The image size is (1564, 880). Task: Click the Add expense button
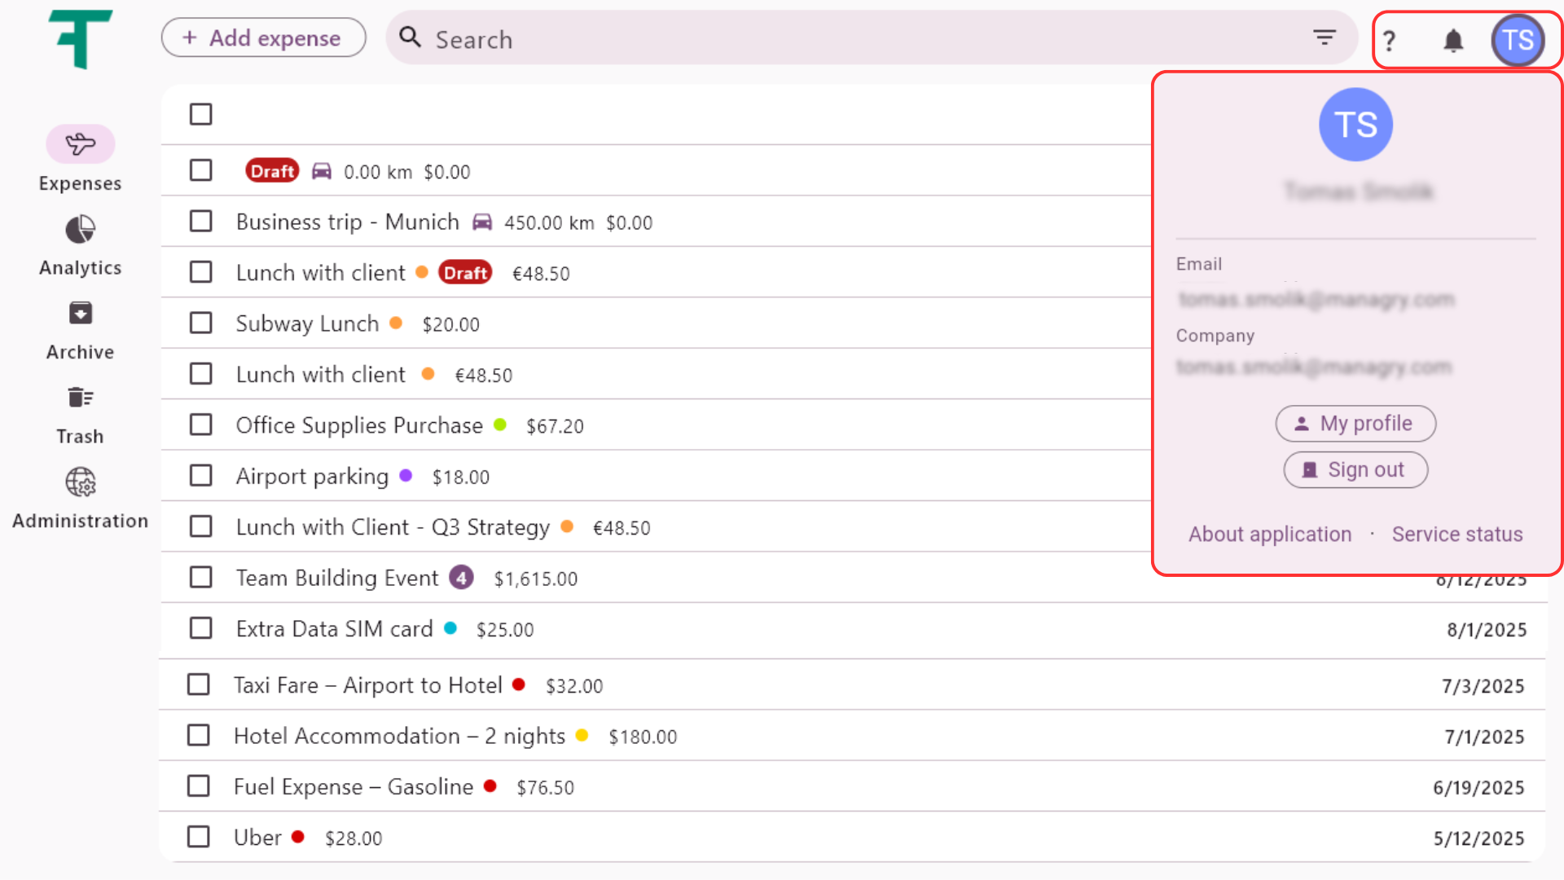click(x=263, y=37)
